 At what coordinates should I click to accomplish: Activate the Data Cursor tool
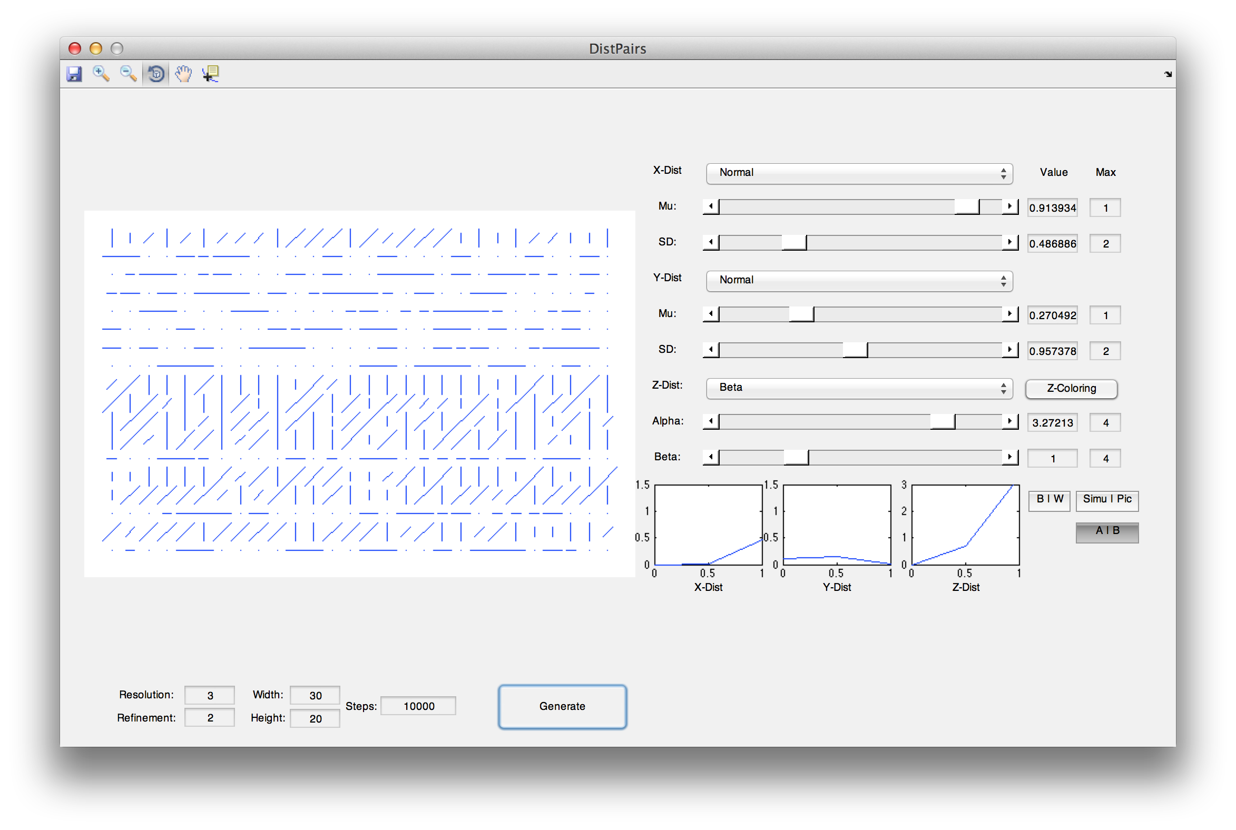210,74
